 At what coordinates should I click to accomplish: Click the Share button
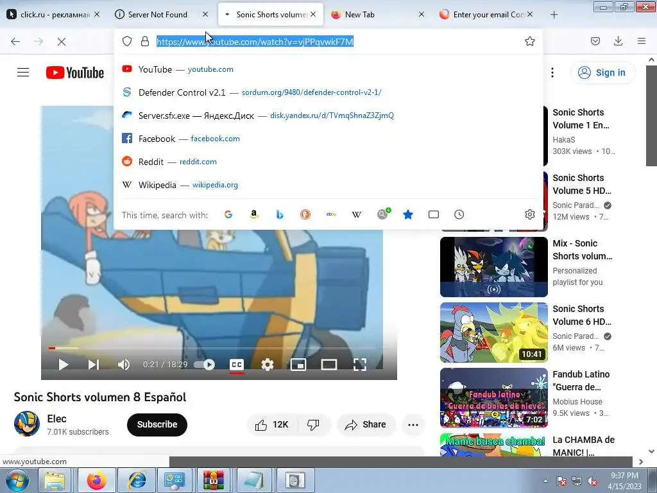(x=366, y=425)
